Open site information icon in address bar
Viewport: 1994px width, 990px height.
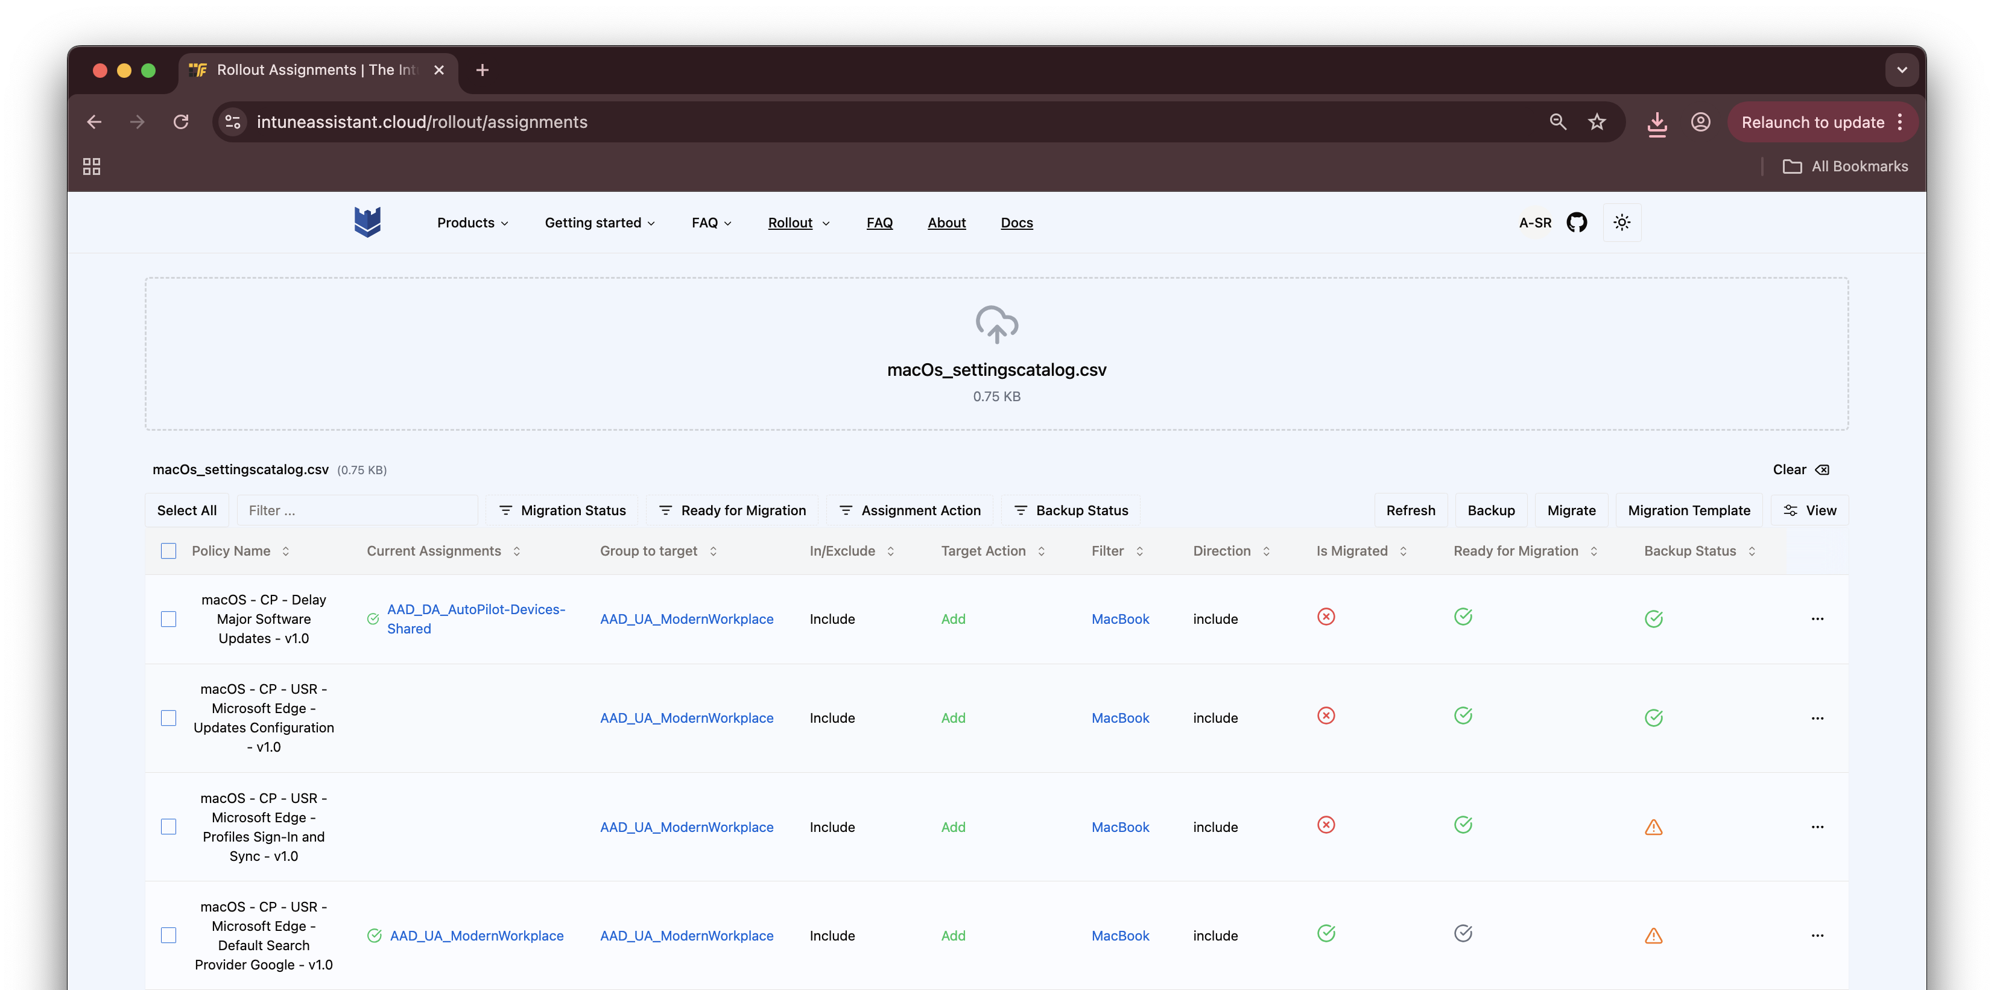232,122
